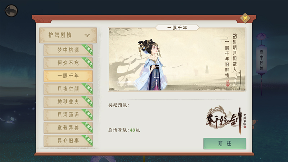Screen dimensions: 288x162
Task: Click the green ribbon badge on 地狱业火
Action: [88, 101]
